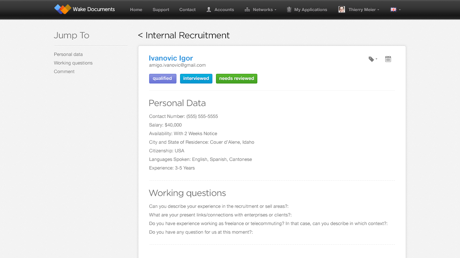Image resolution: width=460 pixels, height=258 pixels.
Task: Click the purple 'qualified' tag
Action: coord(162,78)
